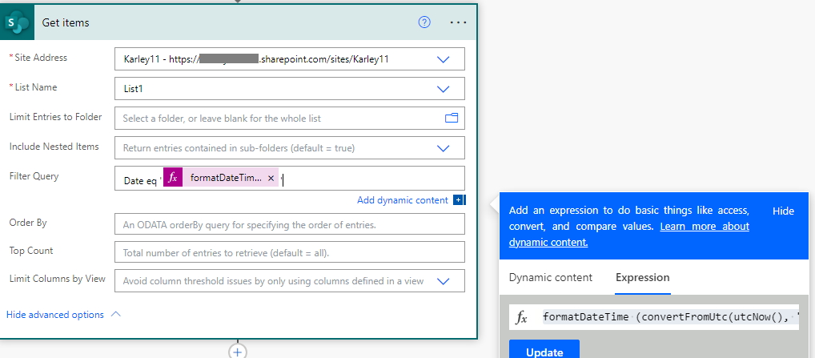Hide the dynamic content panel

point(783,211)
